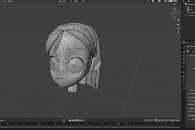Open the Object properties tab icon
Screen dimensions: 195x130
(x=184, y=76)
